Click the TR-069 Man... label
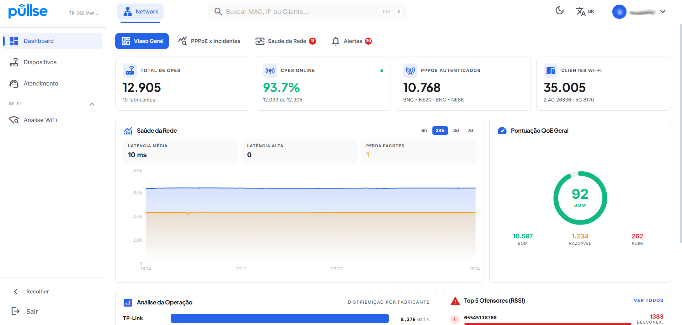 (84, 13)
